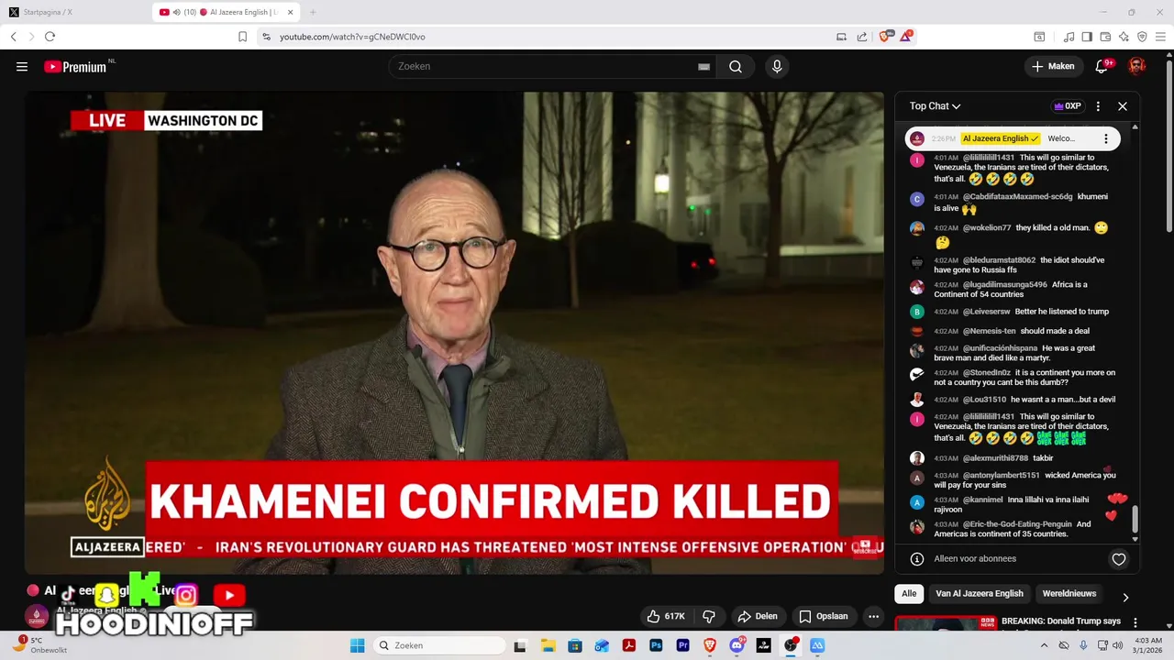Image resolution: width=1174 pixels, height=660 pixels.
Task: Click the Maken create button
Action: 1053,66
